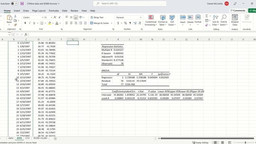This screenshot has height=144, width=256.
Task: Switch to Page Break Preview icon
Action: point(230,142)
